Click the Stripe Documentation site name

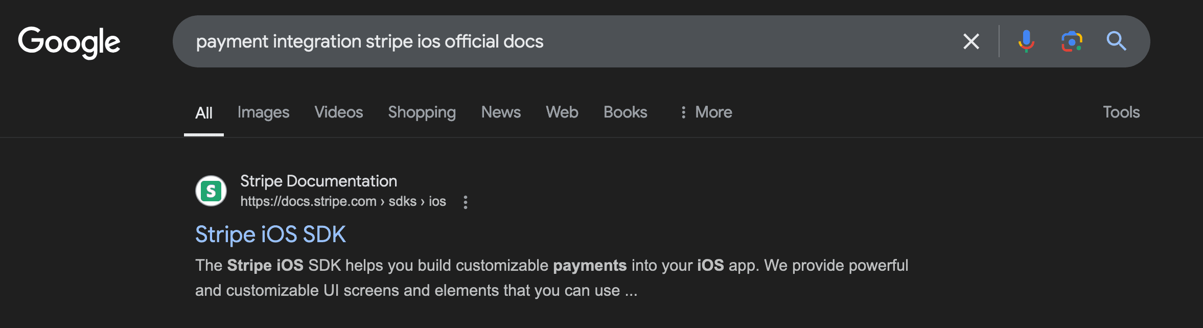[318, 181]
